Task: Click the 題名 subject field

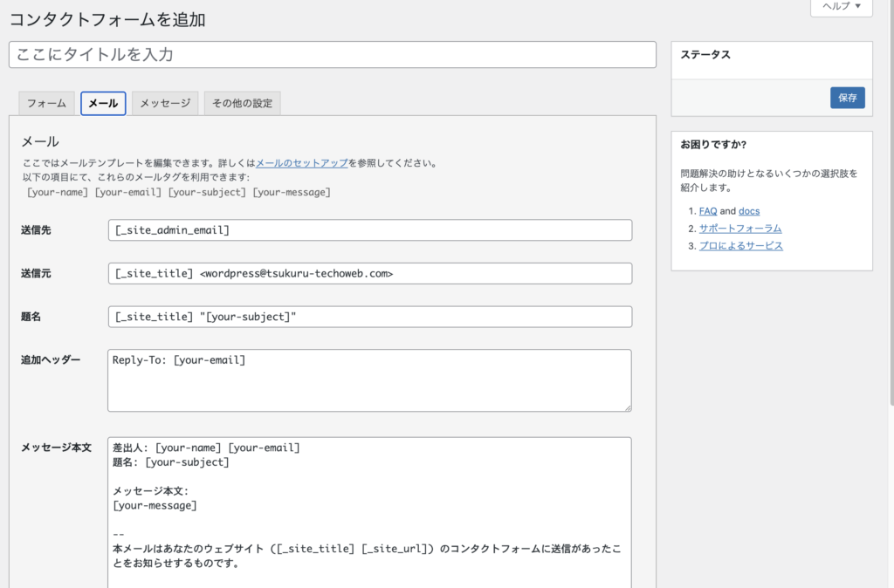Action: point(369,317)
